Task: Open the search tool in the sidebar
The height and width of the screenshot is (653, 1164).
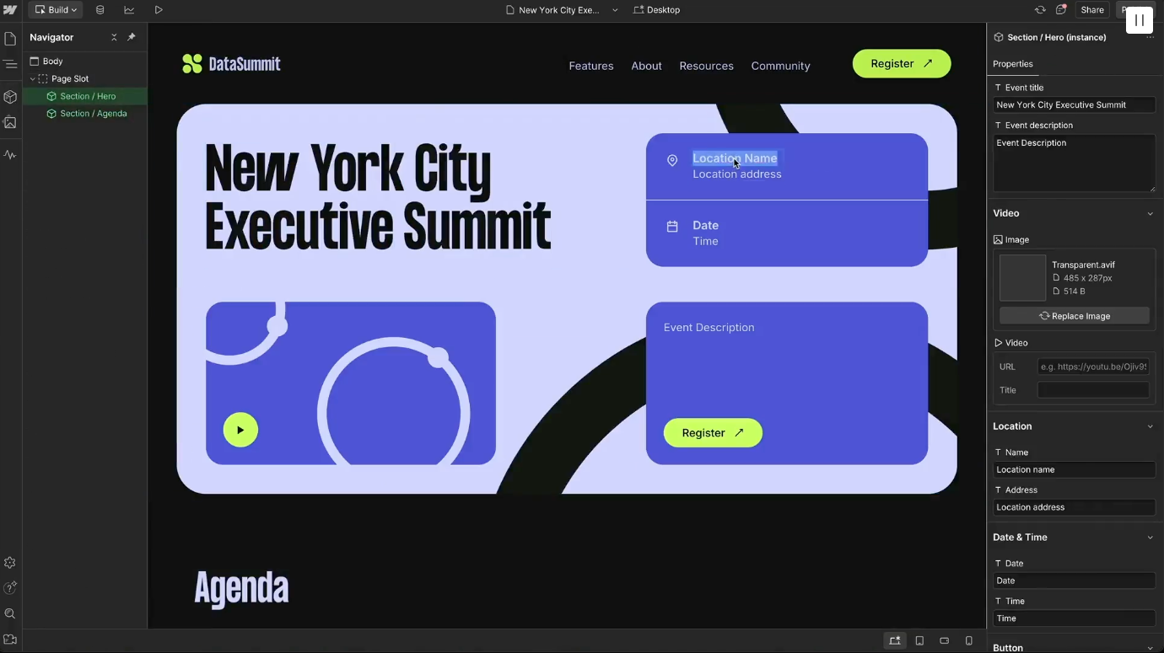Action: pos(10,613)
